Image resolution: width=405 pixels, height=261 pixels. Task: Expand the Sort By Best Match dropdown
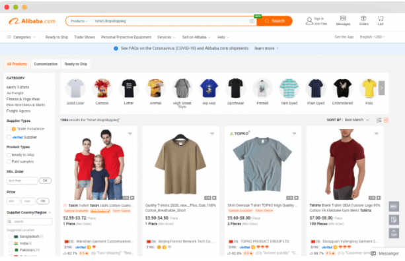(x=356, y=120)
